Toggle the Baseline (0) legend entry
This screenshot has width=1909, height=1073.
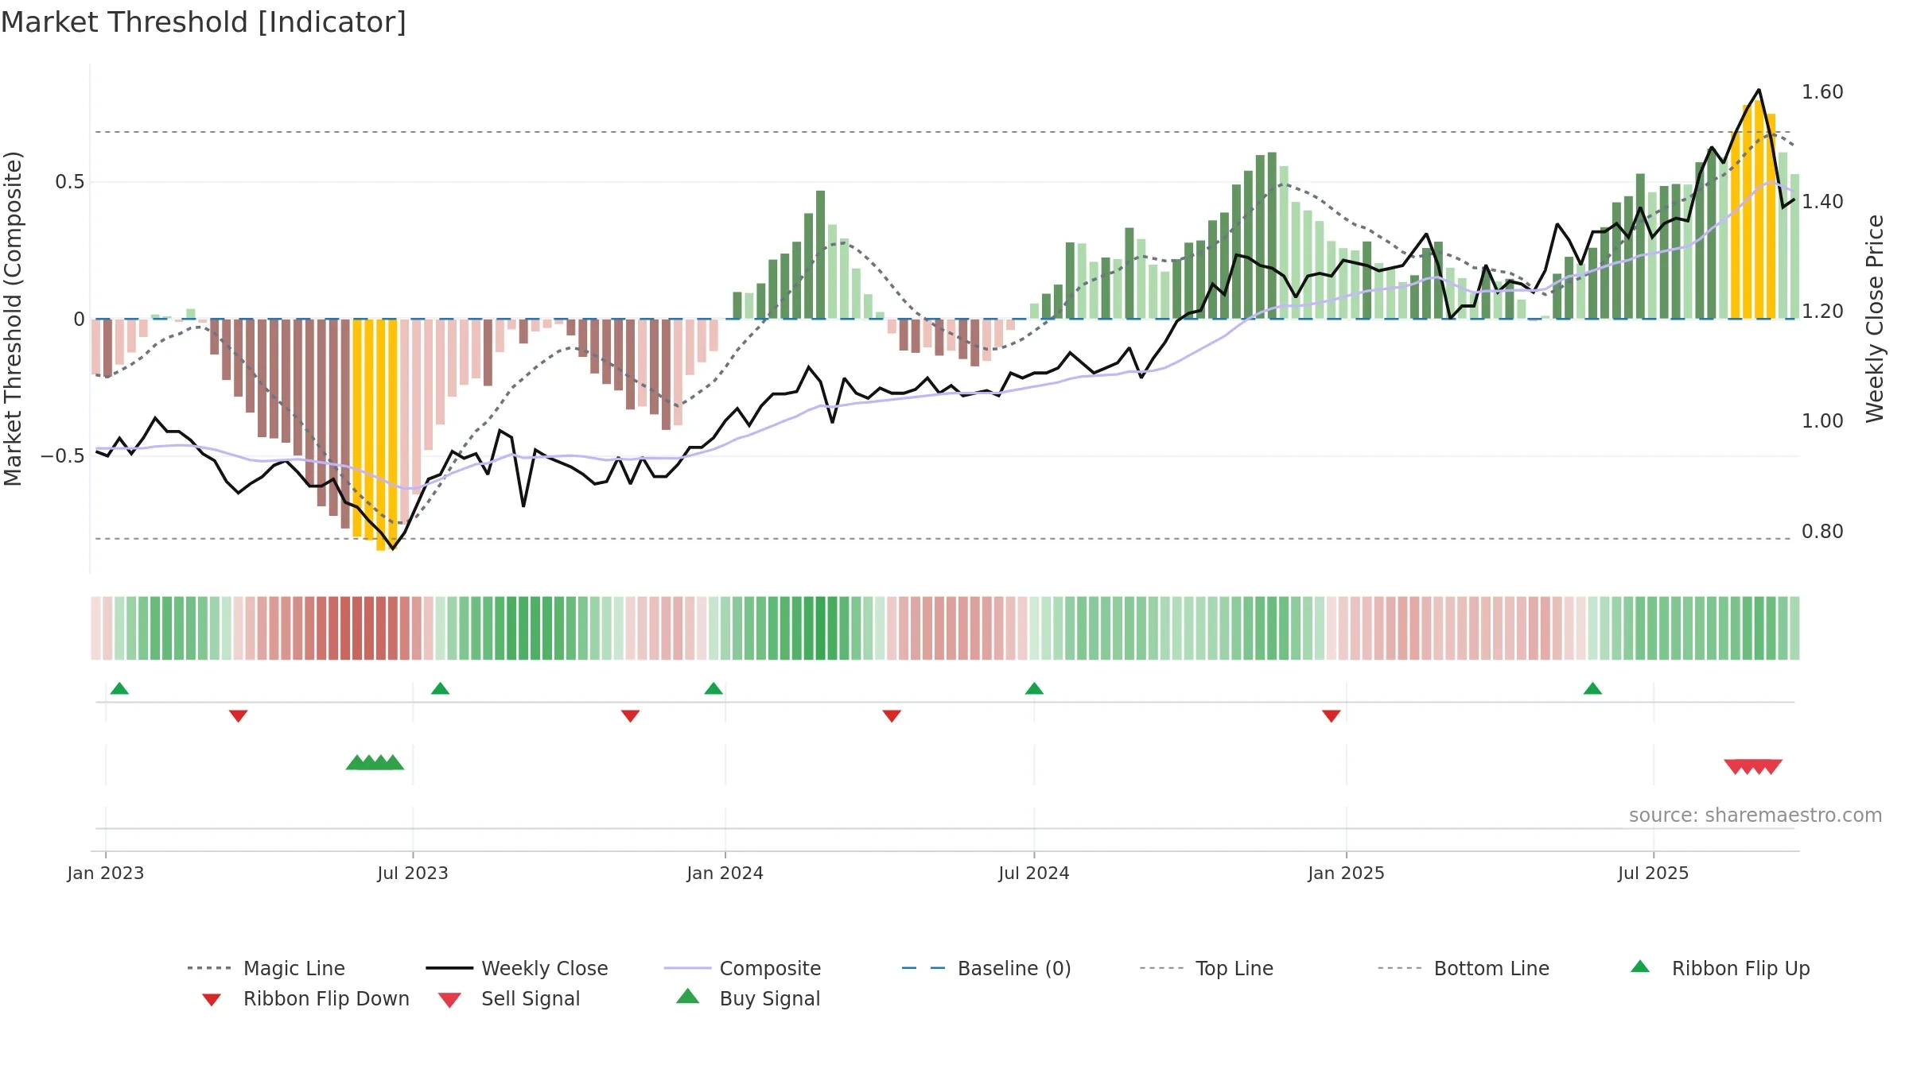tap(986, 968)
